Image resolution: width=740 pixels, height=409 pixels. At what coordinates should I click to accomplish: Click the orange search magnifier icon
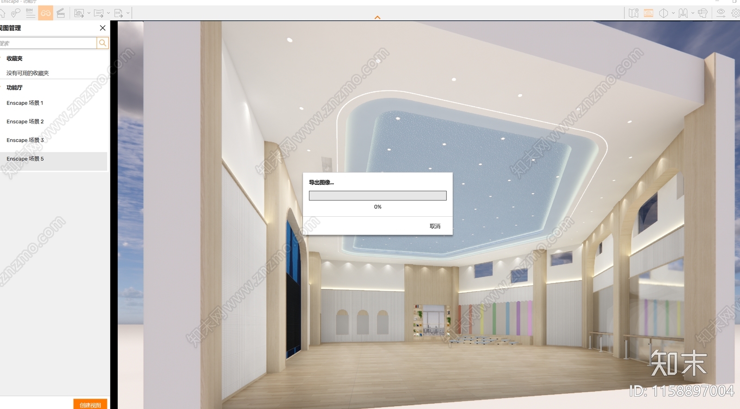tap(103, 43)
